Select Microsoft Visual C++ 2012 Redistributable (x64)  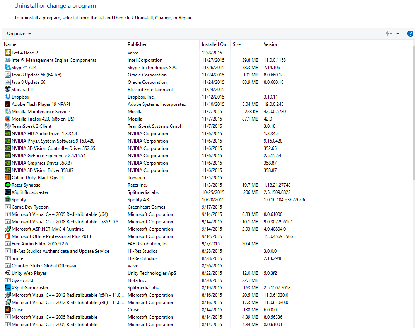click(156, 295)
